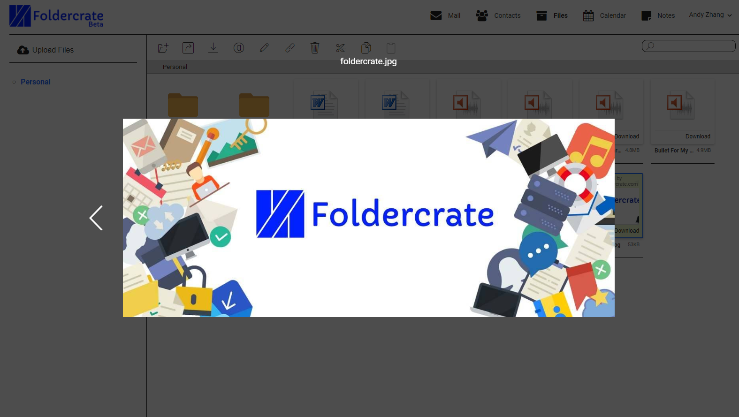Click the magnifier icon in search box
The height and width of the screenshot is (417, 739).
pos(650,46)
